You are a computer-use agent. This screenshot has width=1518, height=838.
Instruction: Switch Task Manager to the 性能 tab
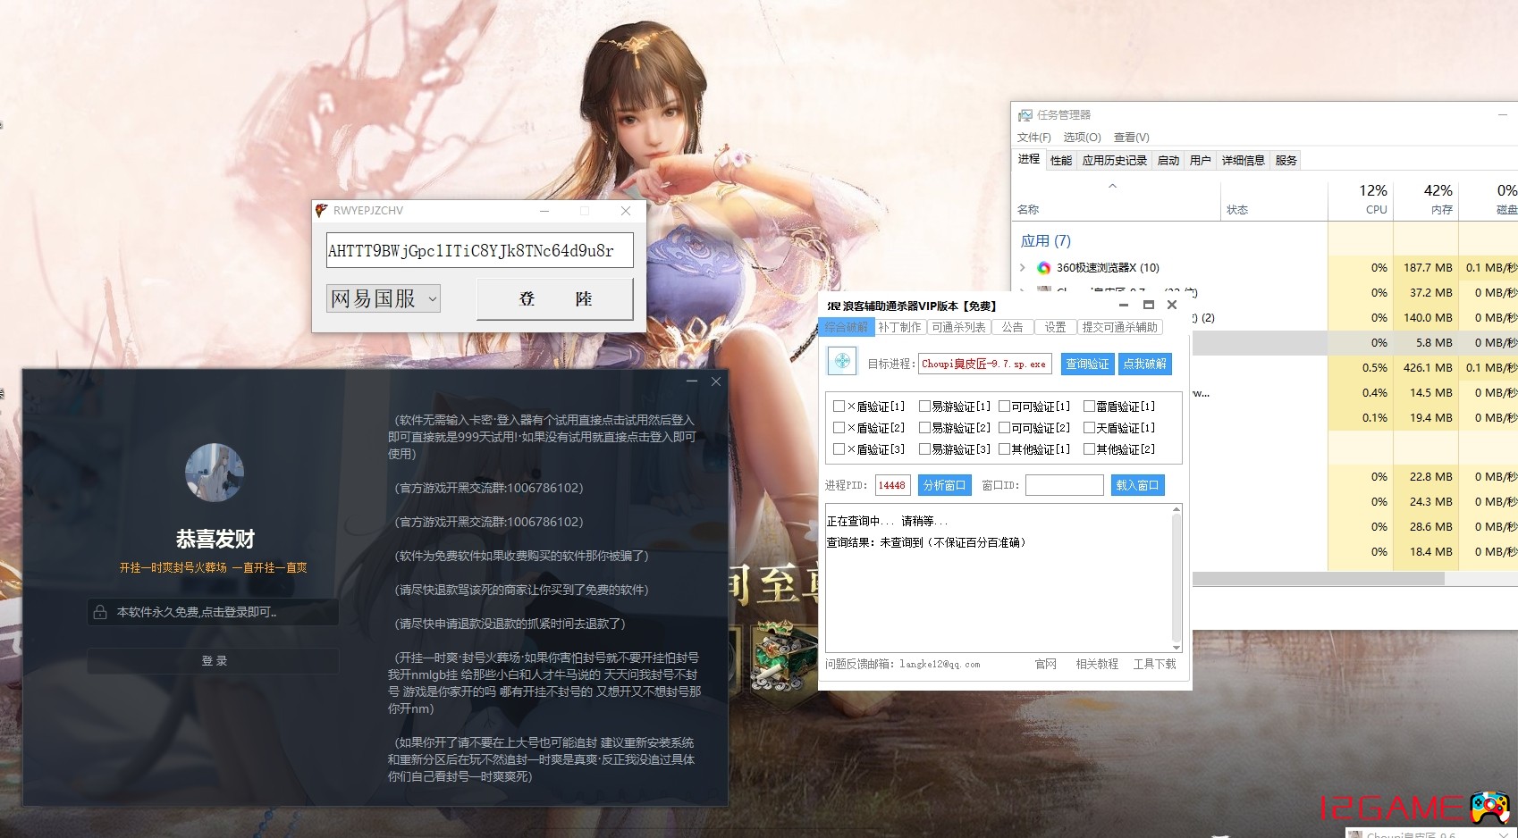(x=1061, y=161)
